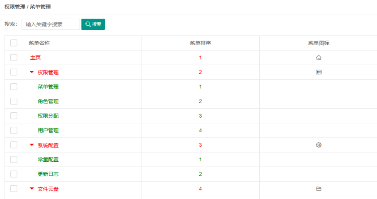377x199 pixels.
Task: Collapse the 文件云盘 tree arrow
Action: [x=32, y=189]
